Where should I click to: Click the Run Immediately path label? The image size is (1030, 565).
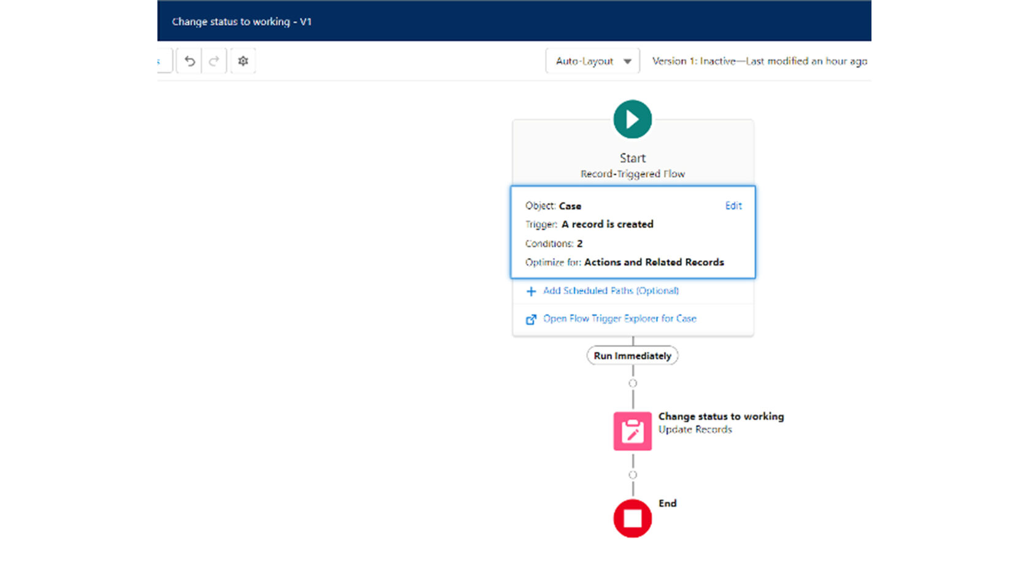[x=632, y=356]
